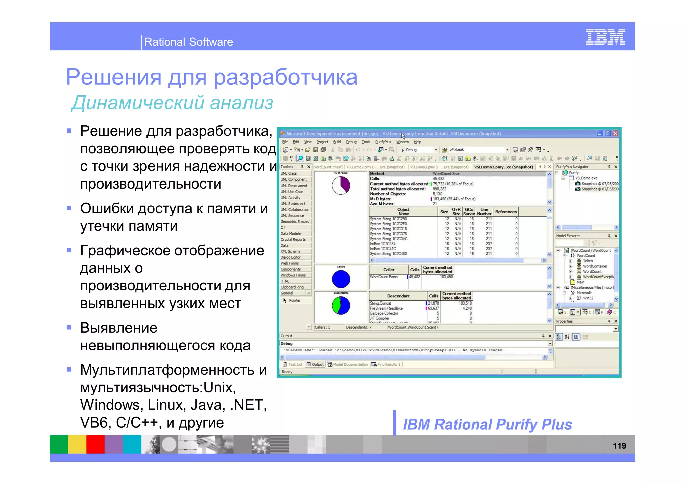Select the first Snapshot camera entry in Navigator

point(597,184)
